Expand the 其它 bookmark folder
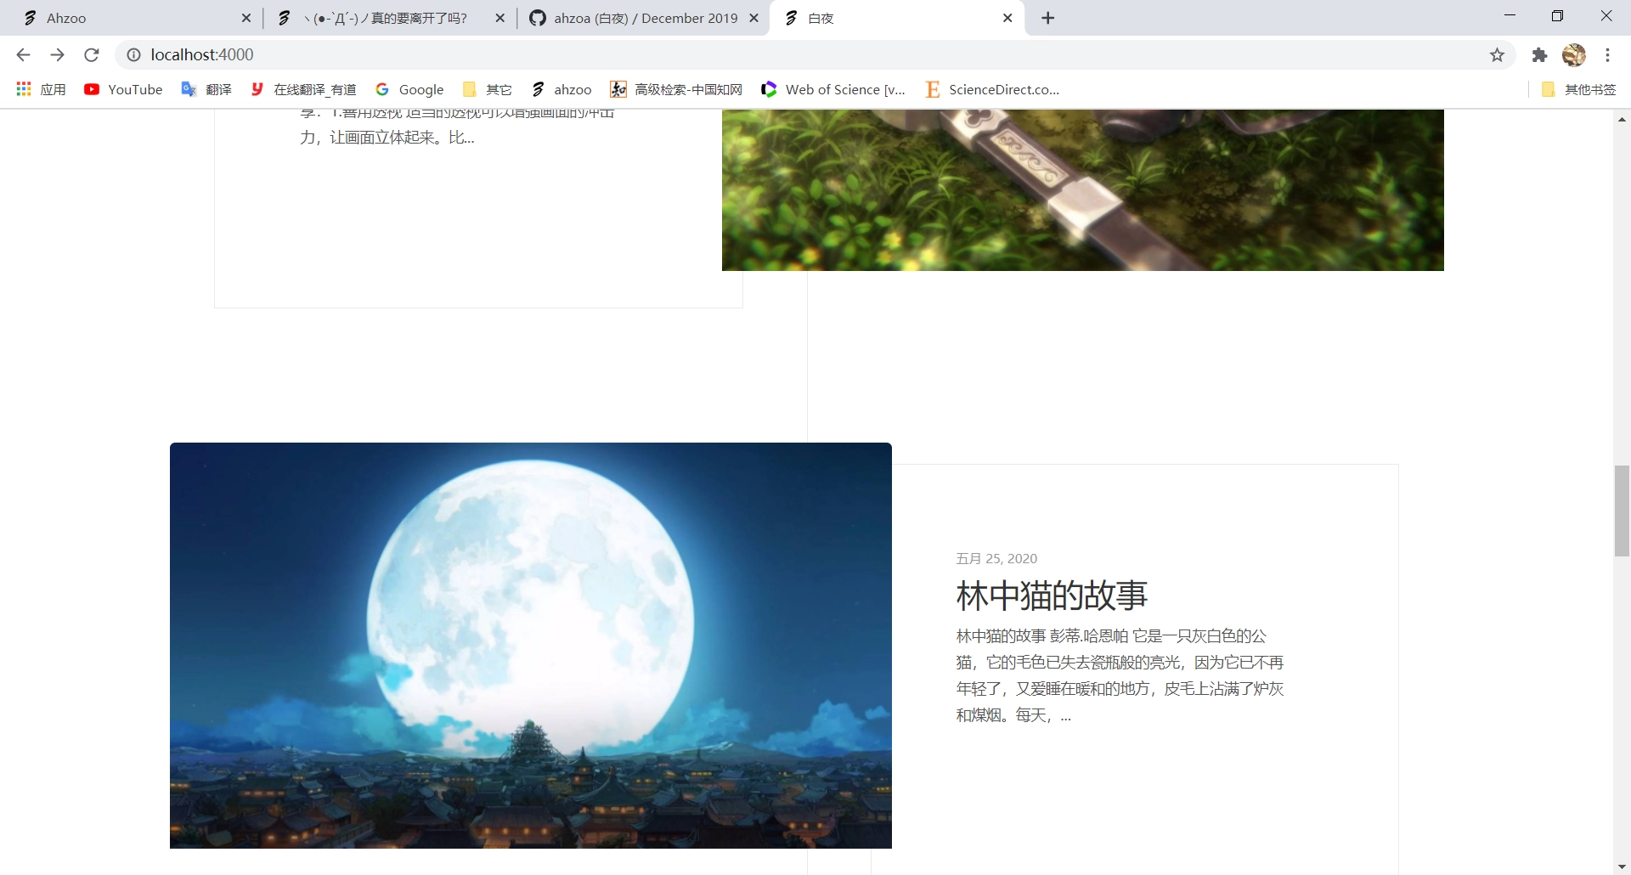This screenshot has height=875, width=1631. [x=488, y=89]
